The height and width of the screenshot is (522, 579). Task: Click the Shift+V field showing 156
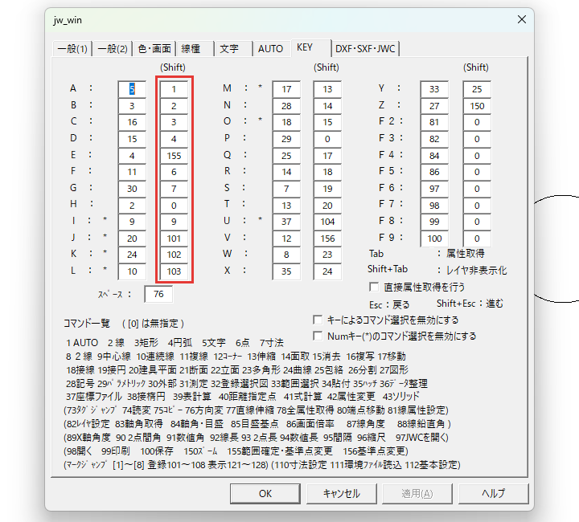point(327,239)
